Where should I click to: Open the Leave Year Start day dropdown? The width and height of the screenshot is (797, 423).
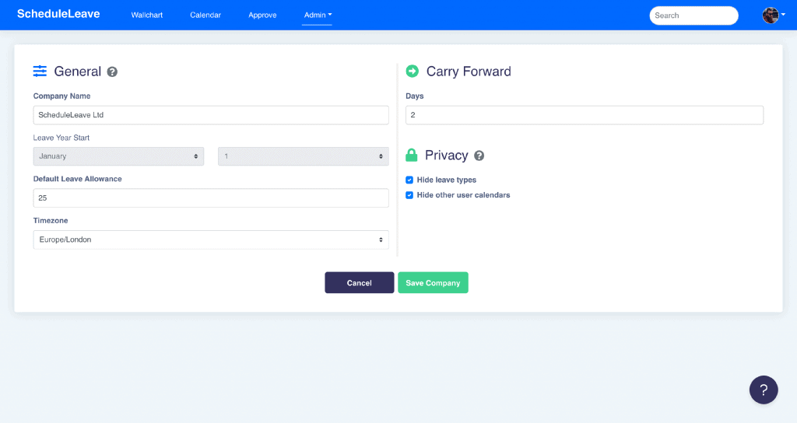point(303,156)
